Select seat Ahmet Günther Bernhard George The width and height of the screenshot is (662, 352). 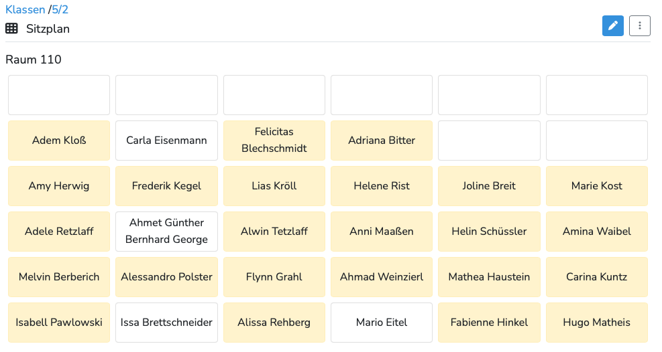tap(167, 231)
